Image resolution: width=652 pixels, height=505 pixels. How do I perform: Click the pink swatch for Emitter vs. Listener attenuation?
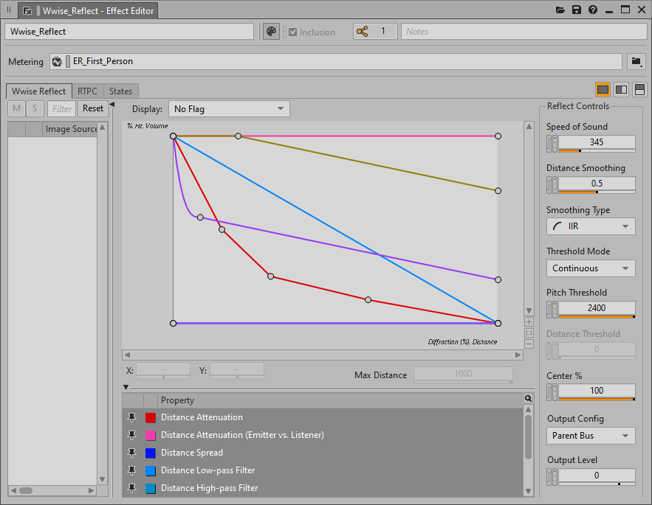click(x=151, y=435)
